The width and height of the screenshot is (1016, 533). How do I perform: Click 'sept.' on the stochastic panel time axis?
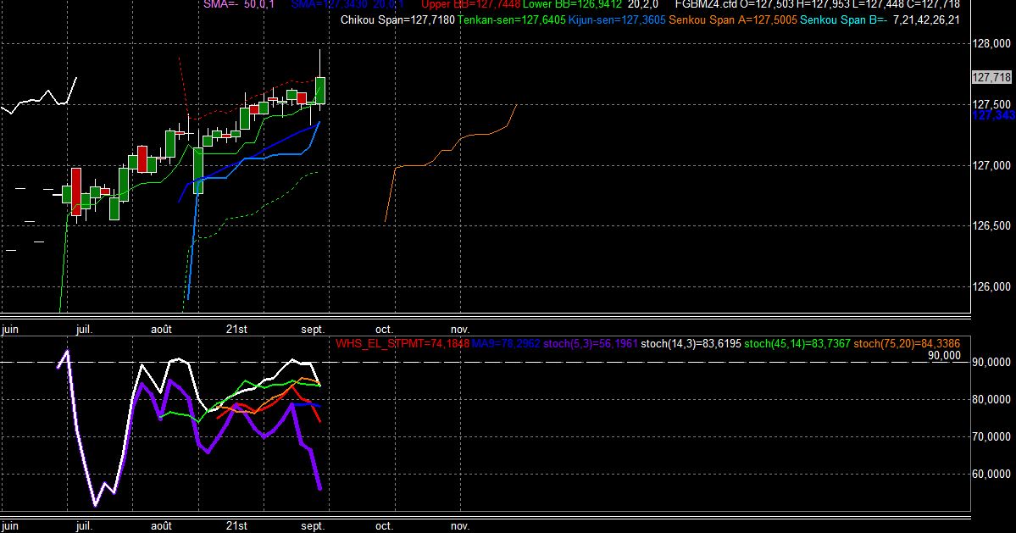click(x=313, y=526)
